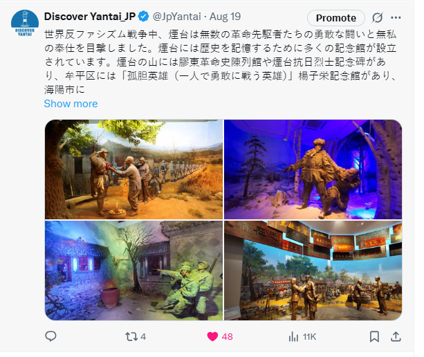Open the @JpYantai handle link

(x=177, y=17)
